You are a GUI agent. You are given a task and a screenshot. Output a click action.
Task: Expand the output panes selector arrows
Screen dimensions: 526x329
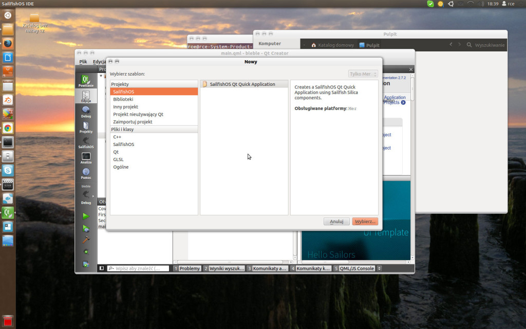(x=380, y=268)
